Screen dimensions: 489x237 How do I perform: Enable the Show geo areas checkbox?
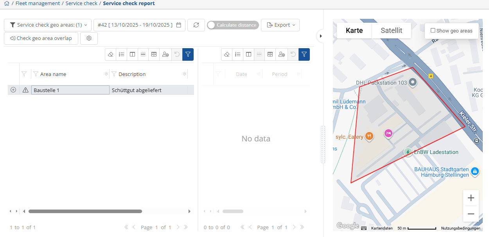pyautogui.click(x=433, y=31)
